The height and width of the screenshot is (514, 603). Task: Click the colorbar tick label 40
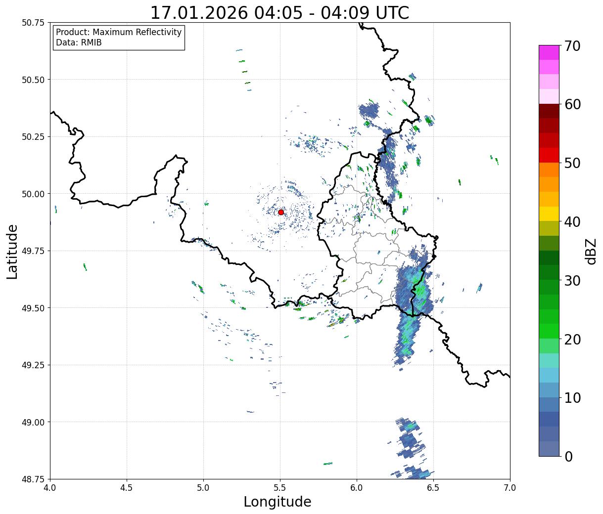coord(572,221)
